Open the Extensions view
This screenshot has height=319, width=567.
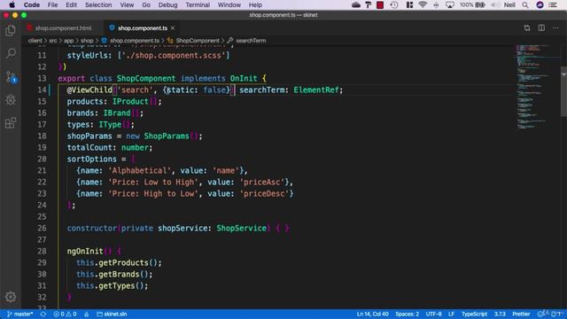11,123
